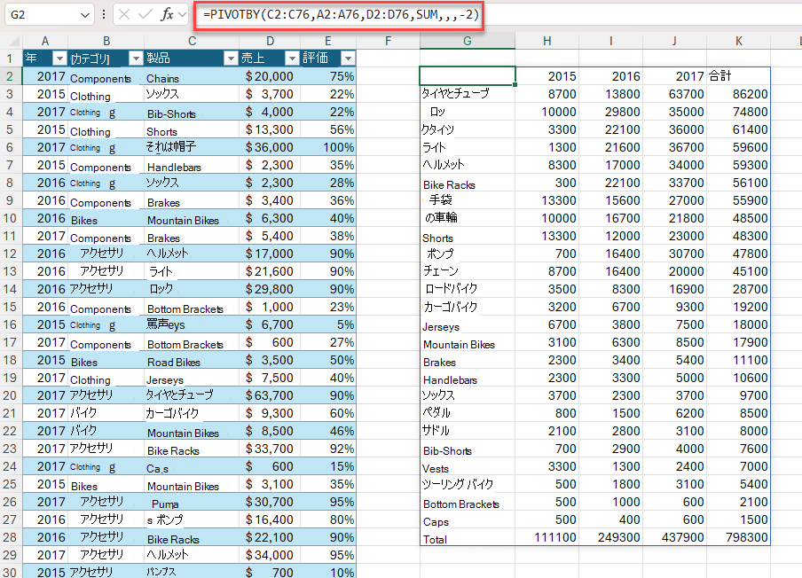The image size is (802, 578).
Task: Open the fx dropdown chevron
Action: pos(183,14)
